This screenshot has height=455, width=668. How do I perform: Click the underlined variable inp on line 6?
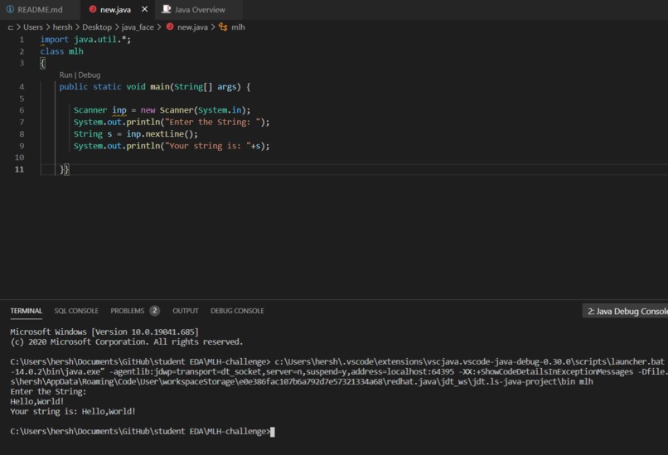point(119,110)
